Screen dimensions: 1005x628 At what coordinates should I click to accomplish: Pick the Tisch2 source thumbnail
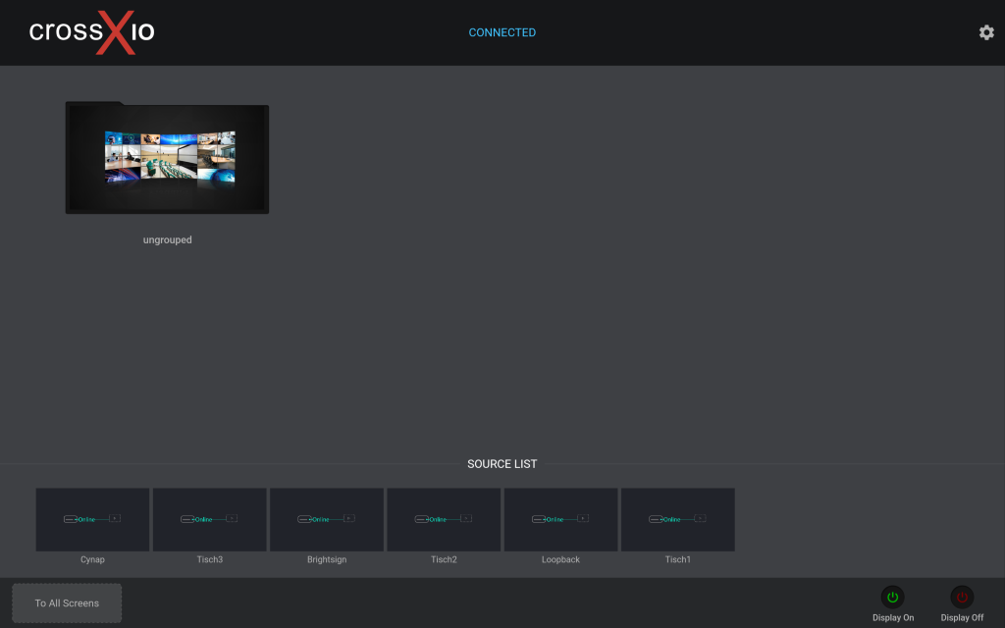tap(444, 519)
